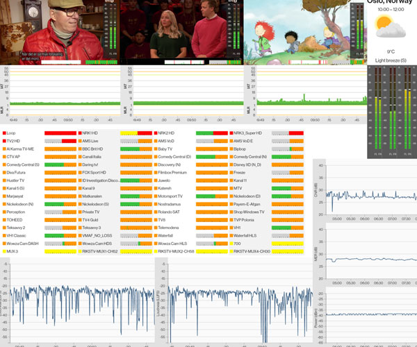The width and height of the screenshot is (417, 347).
Task: Select the Kanal 9 status square icon
Action: [x=79, y=188]
